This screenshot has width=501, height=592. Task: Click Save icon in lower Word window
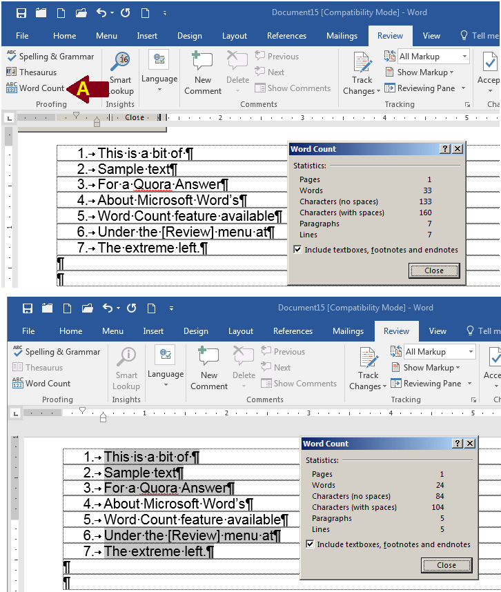pos(28,308)
